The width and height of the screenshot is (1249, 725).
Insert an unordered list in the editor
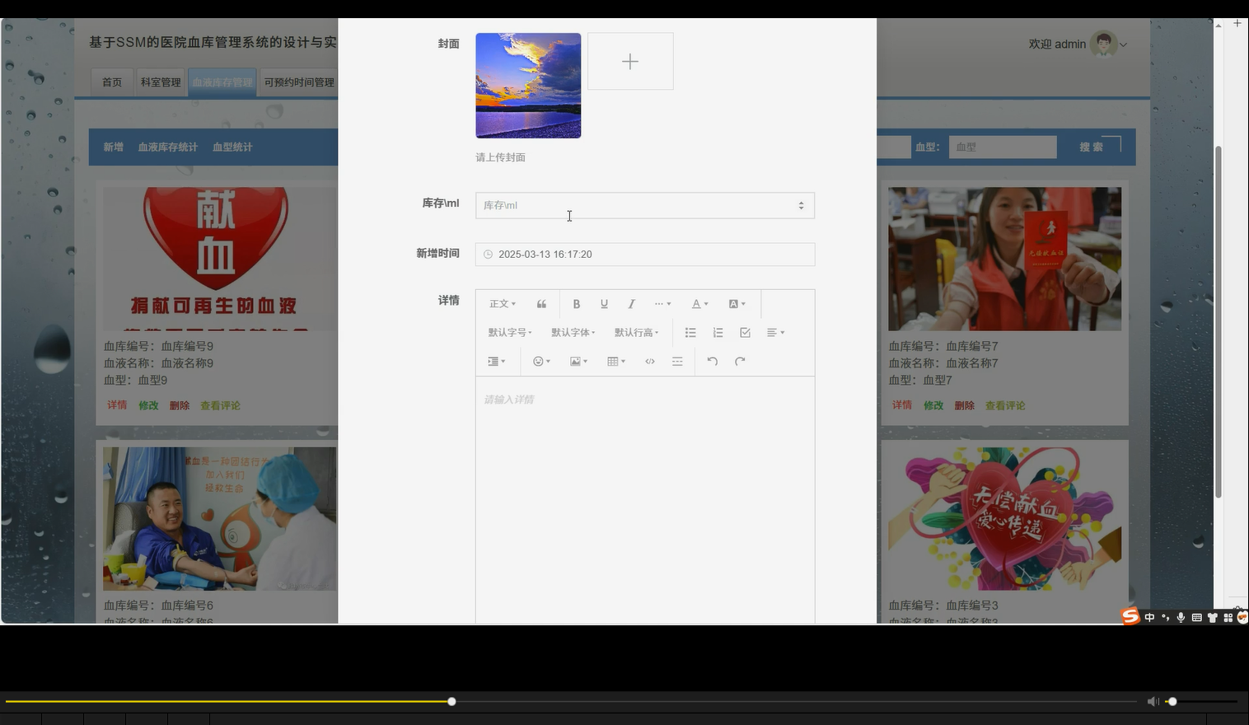(690, 332)
